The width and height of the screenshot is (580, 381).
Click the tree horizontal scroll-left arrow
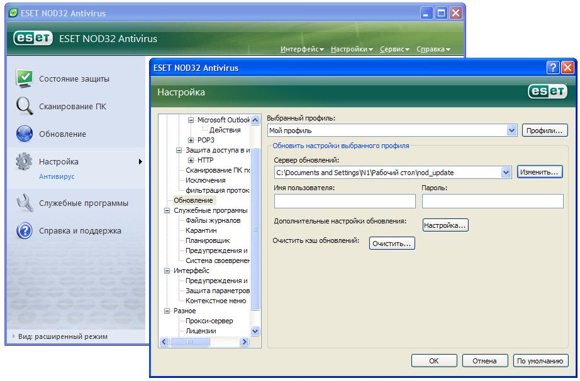[x=165, y=342]
